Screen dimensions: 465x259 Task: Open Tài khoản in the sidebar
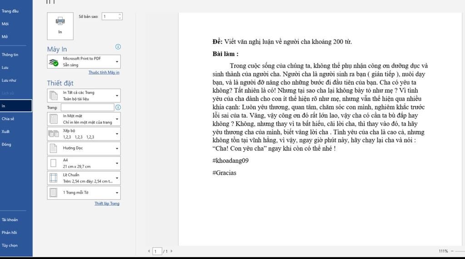tap(10, 220)
